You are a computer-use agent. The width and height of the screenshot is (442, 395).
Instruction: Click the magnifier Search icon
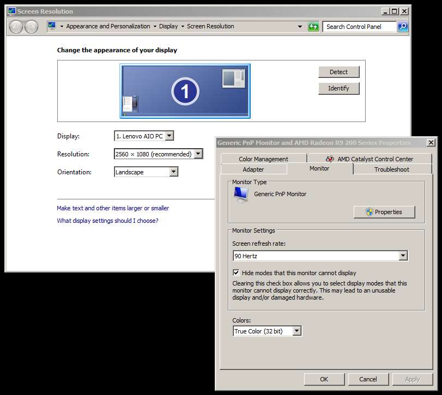coord(403,27)
